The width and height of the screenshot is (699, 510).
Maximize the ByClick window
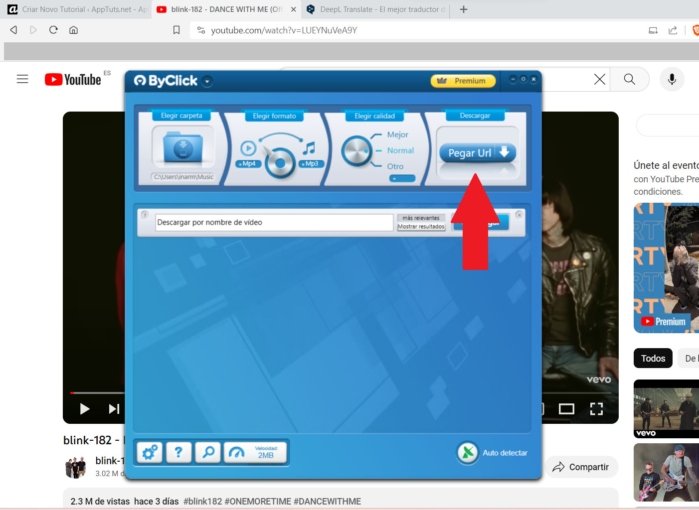pos(523,79)
